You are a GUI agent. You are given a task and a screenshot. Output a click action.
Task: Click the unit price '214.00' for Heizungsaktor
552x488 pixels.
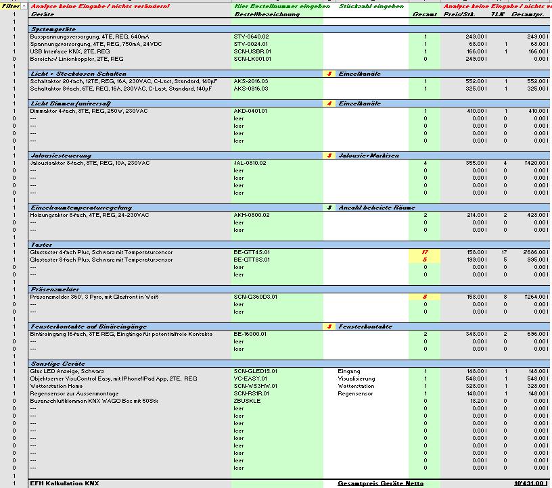pos(476,215)
